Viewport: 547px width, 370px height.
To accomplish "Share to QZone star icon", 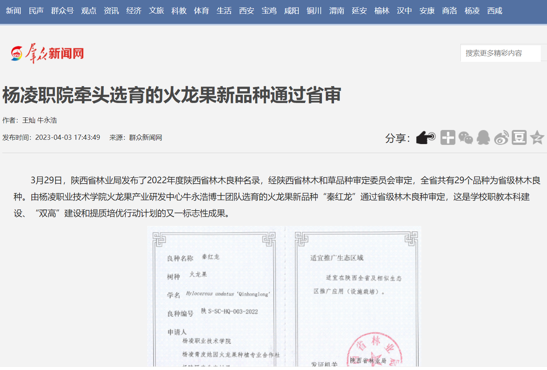I will (537, 138).
